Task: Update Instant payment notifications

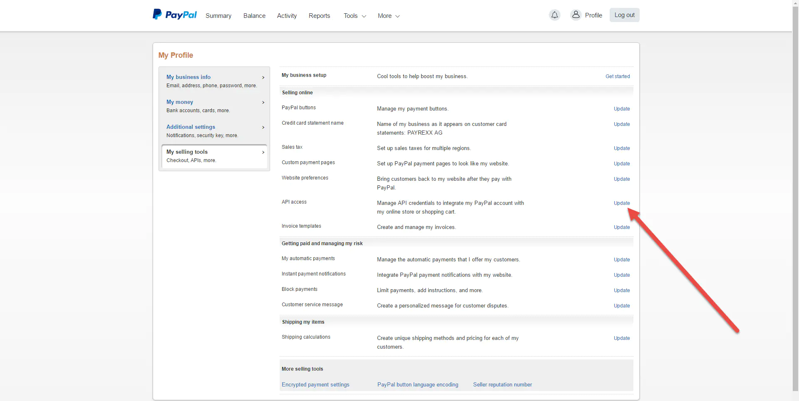Action: (621, 275)
